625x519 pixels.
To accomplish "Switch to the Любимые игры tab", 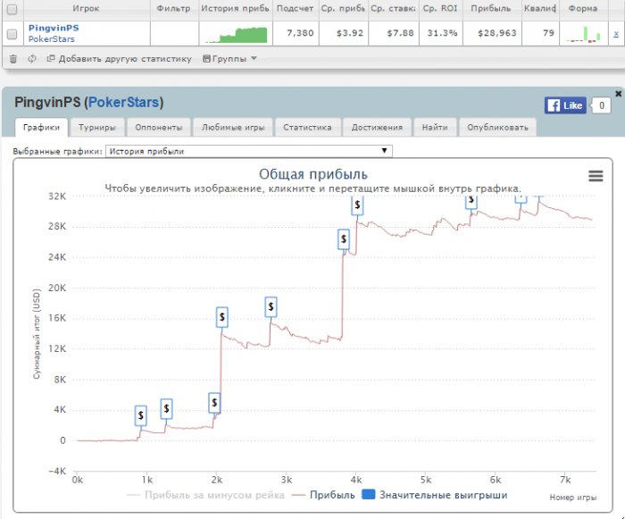I will click(x=233, y=128).
